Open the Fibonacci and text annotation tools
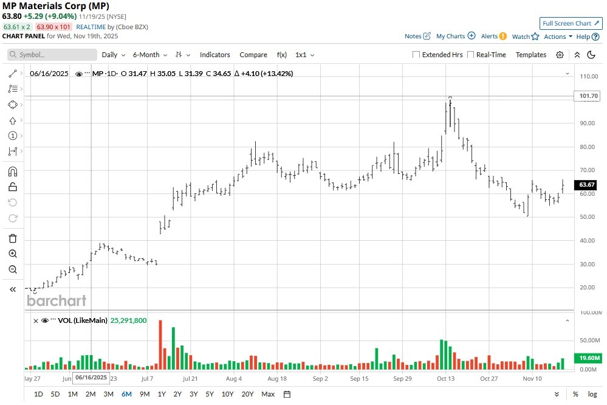Viewport: 607px width, 405px height. point(13,89)
